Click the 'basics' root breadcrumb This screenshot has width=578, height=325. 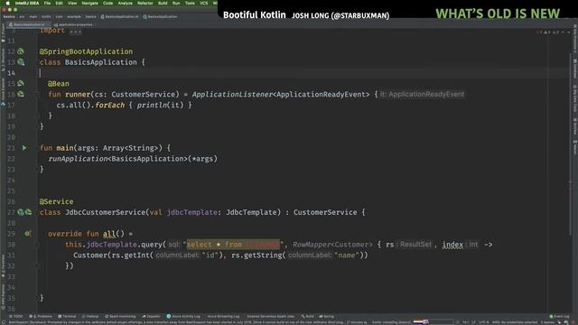(9, 16)
